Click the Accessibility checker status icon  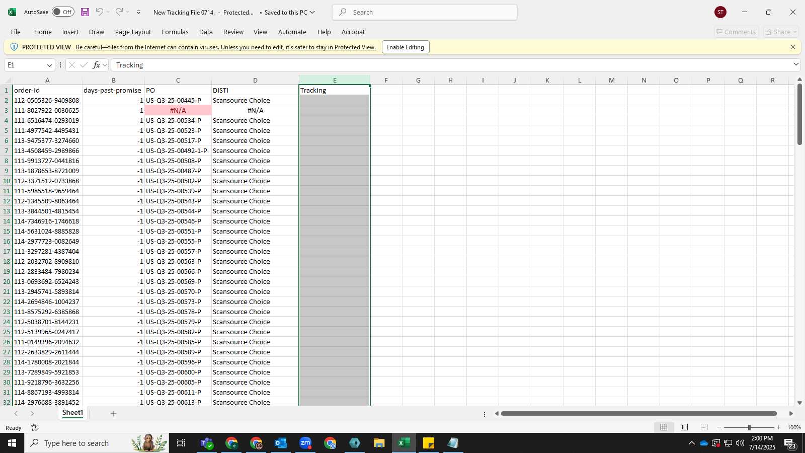click(x=35, y=427)
